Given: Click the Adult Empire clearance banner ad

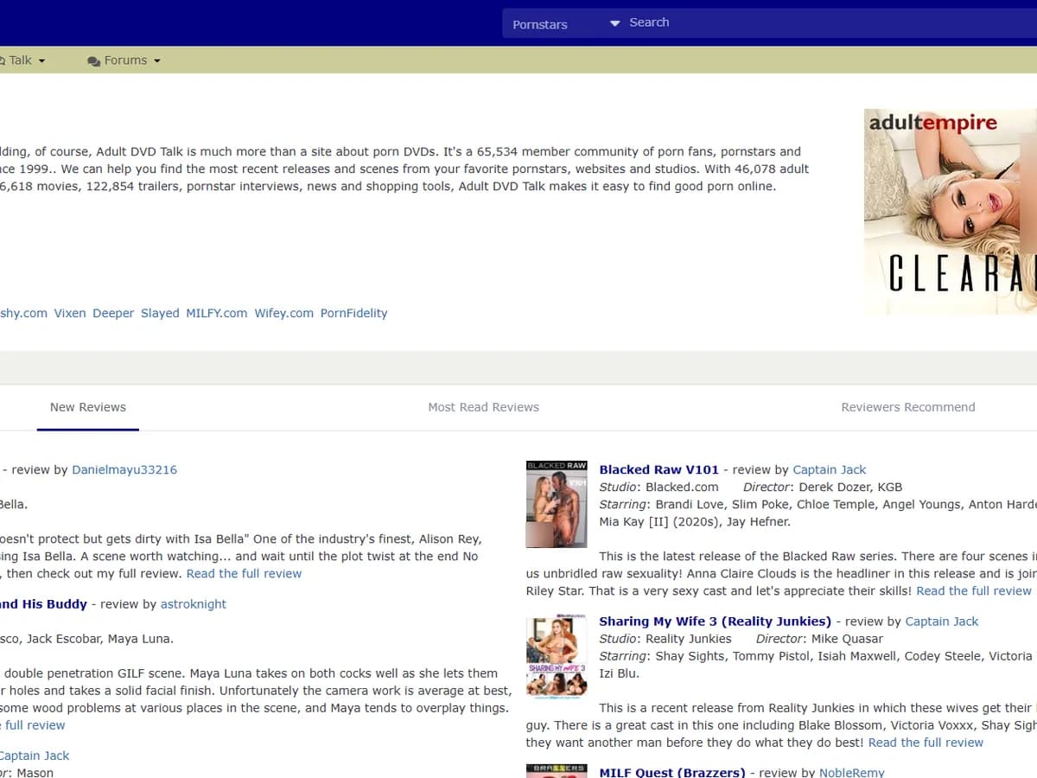Looking at the screenshot, I should (x=951, y=211).
